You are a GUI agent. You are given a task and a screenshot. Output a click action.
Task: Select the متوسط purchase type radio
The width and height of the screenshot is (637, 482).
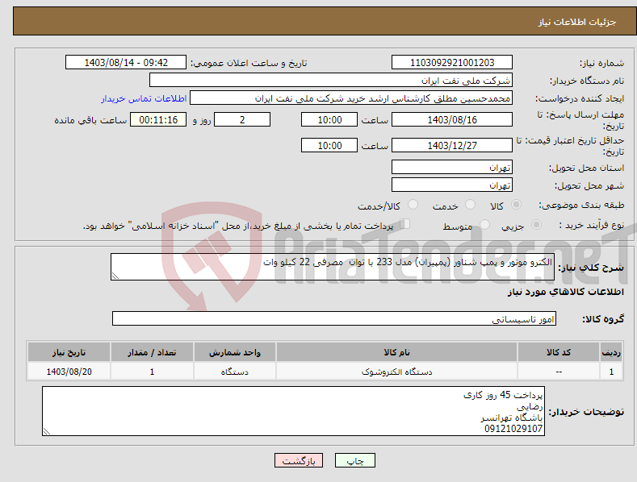point(484,225)
